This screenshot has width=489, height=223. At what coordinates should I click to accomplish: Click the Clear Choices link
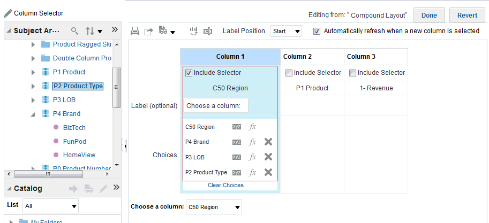[x=225, y=185]
